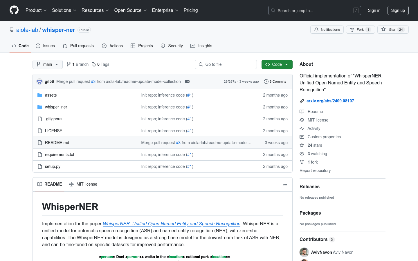Viewport: 418px width, 261px height.
Task: Click the GitHub logo icon
Action: click(14, 10)
